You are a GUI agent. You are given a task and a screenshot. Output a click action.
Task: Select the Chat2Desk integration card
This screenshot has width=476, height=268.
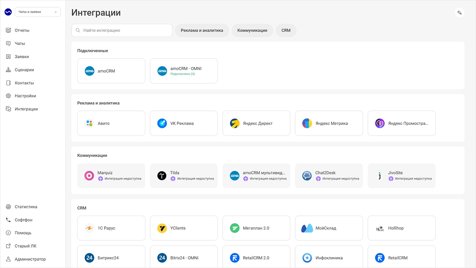click(x=329, y=176)
